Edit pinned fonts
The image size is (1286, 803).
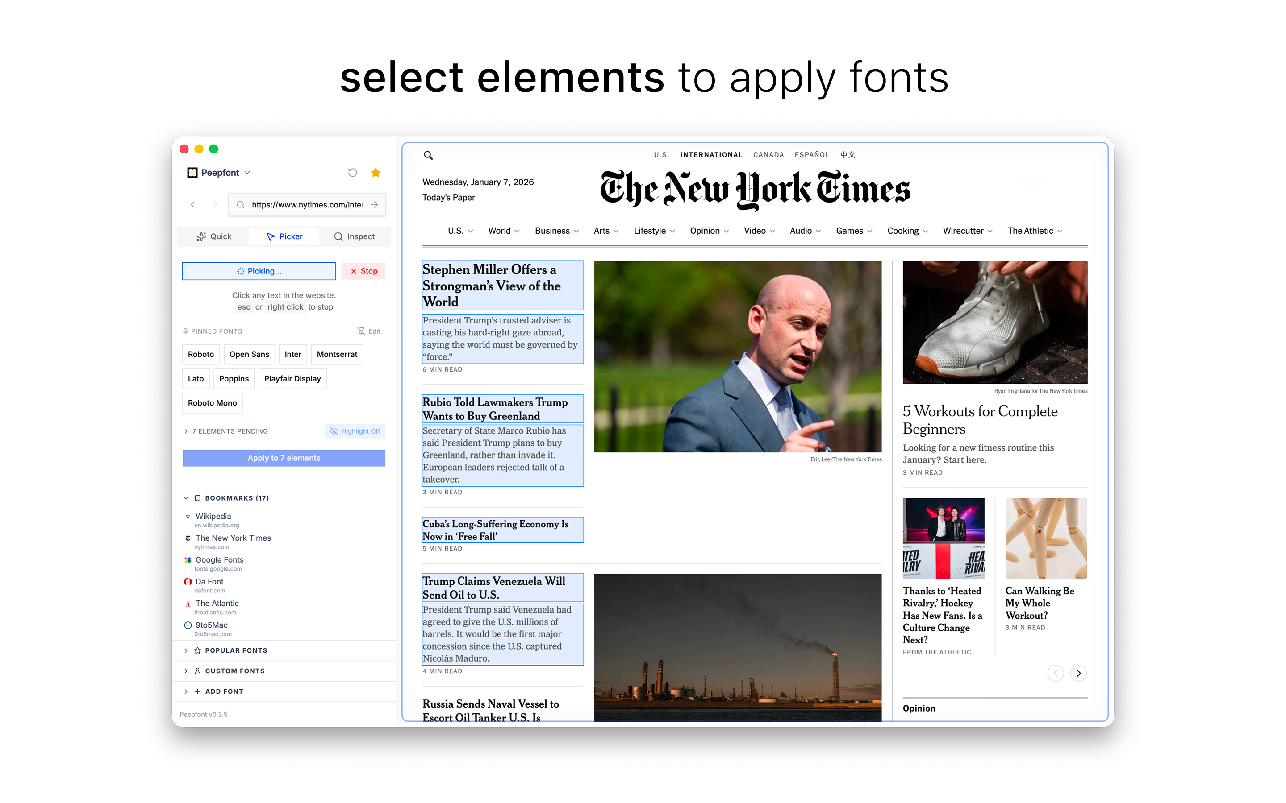pyautogui.click(x=369, y=331)
